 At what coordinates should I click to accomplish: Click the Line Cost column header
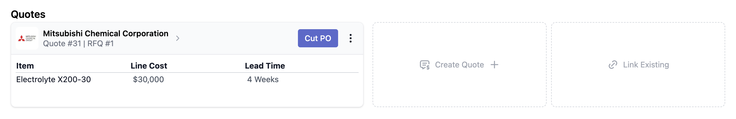pyautogui.click(x=149, y=66)
